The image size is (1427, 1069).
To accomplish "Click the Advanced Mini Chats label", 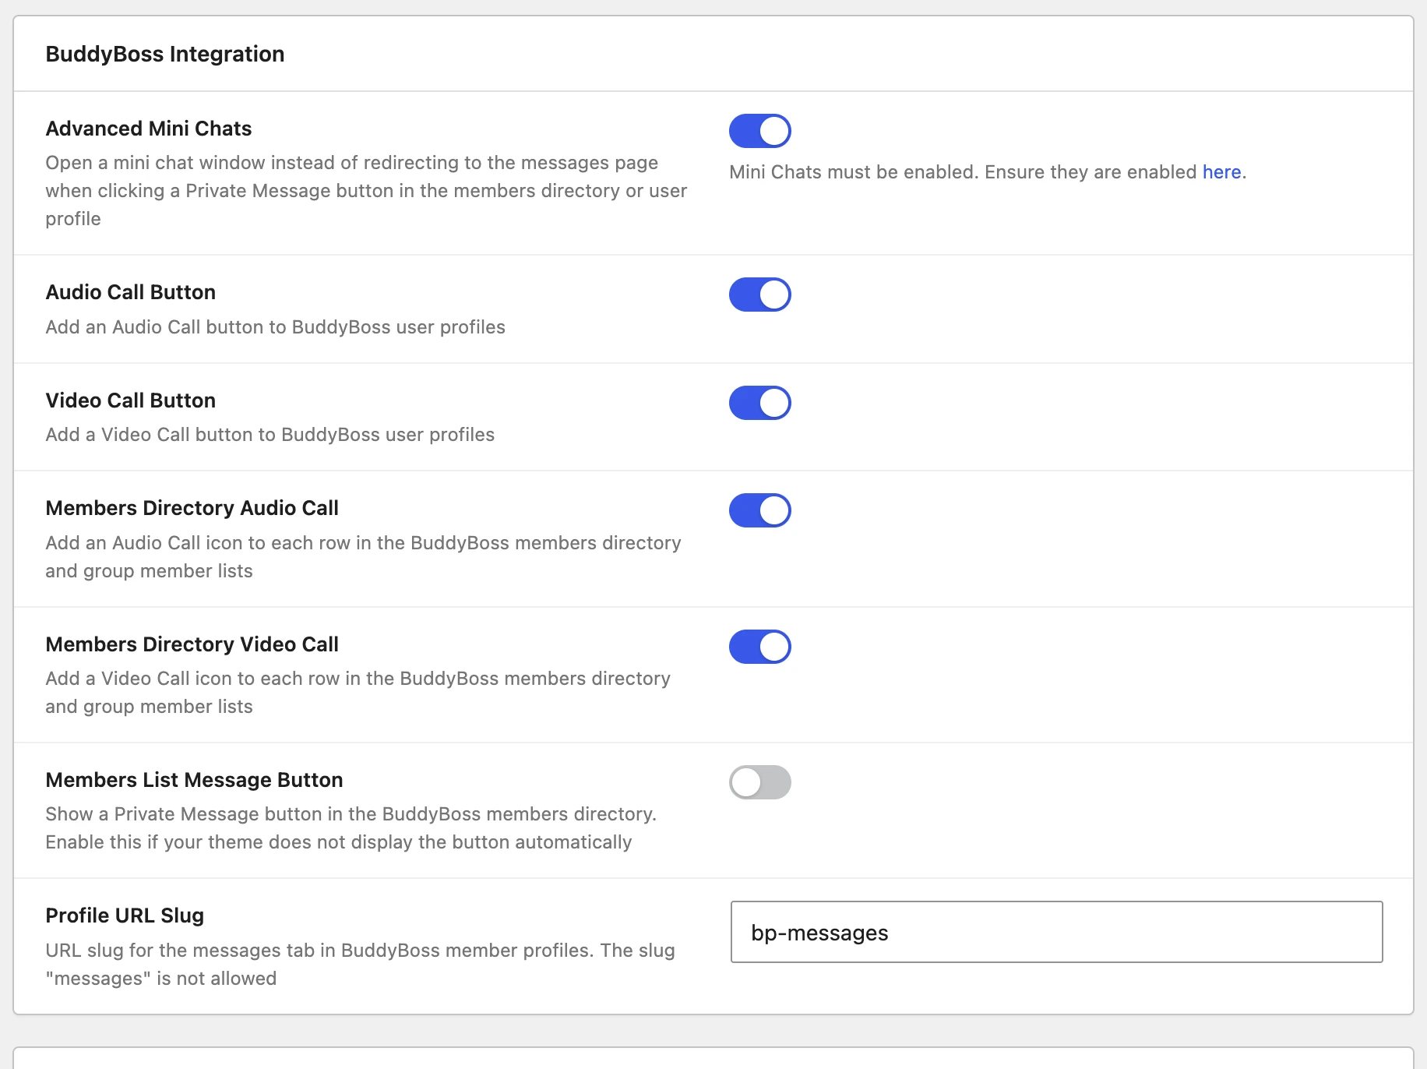I will tap(149, 129).
